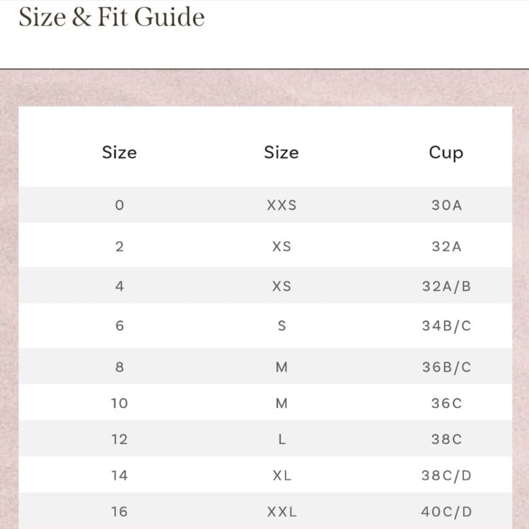Select the 38C/D cup value

click(x=446, y=476)
